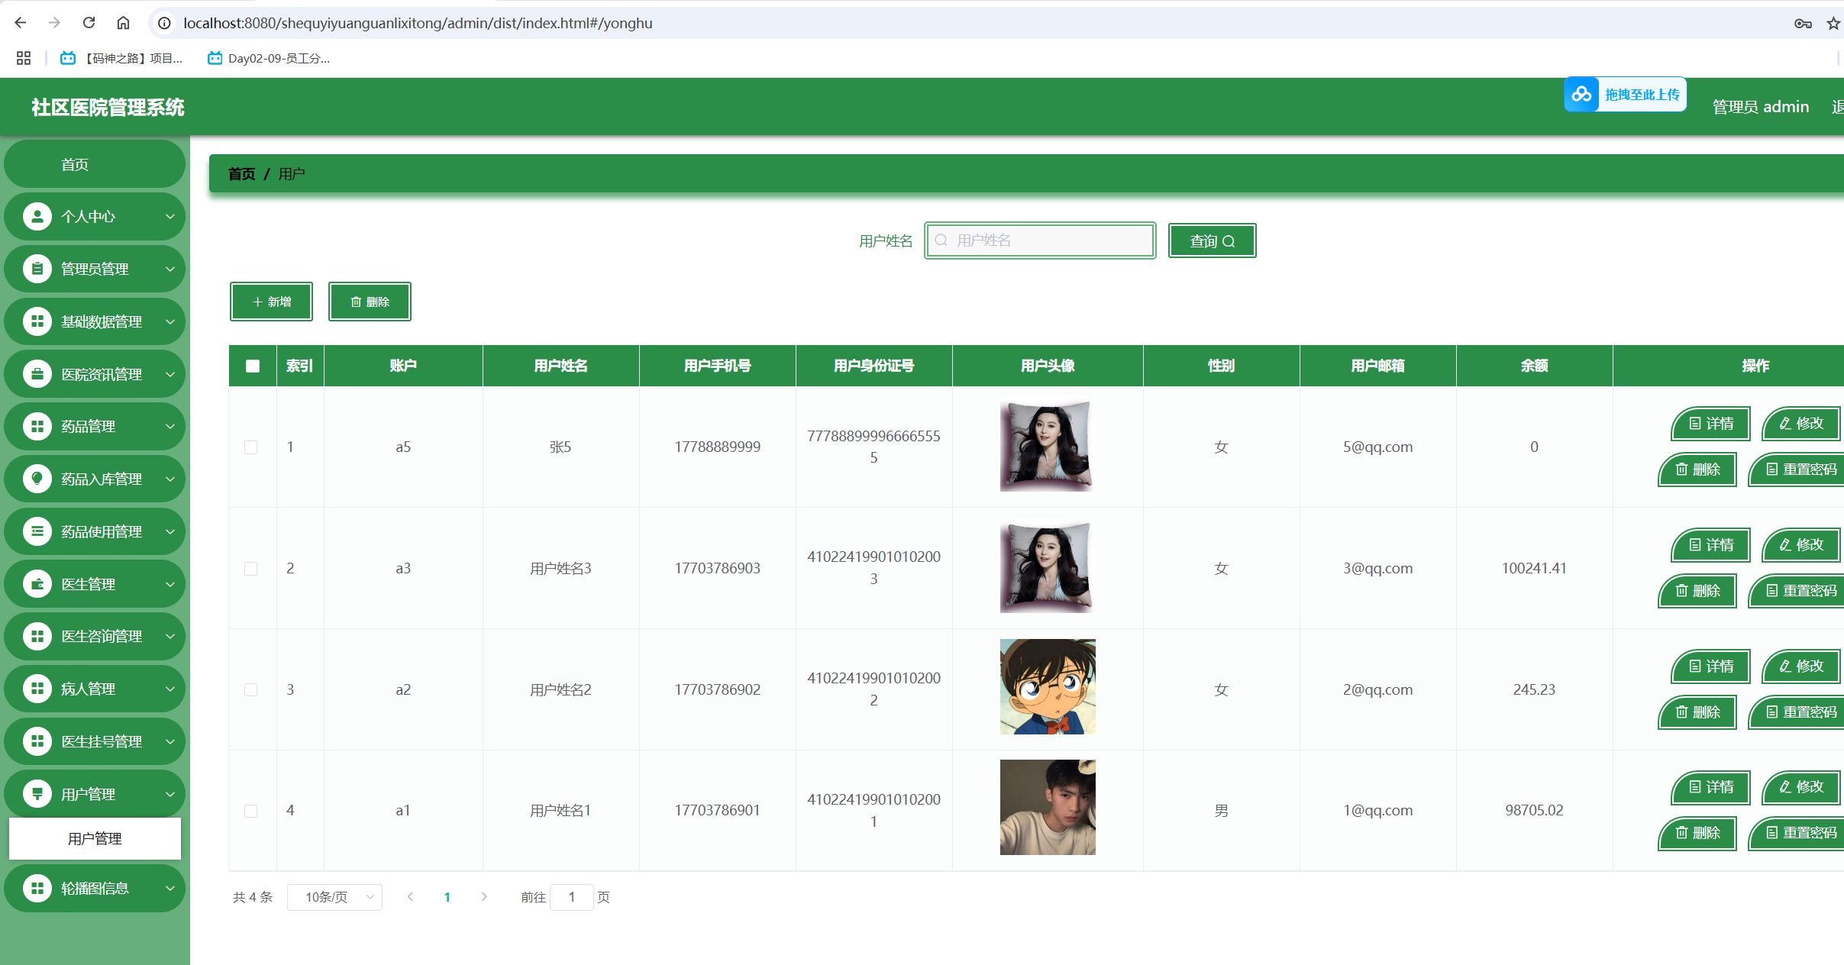Viewport: 1844px width, 965px height.
Task: Click the cloud upload 拖拽至此上传 widget
Action: point(1625,95)
